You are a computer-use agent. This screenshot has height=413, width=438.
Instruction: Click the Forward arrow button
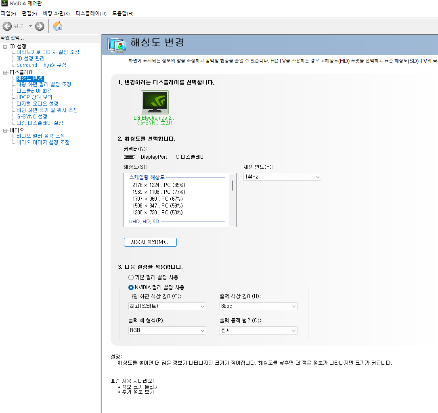point(40,26)
